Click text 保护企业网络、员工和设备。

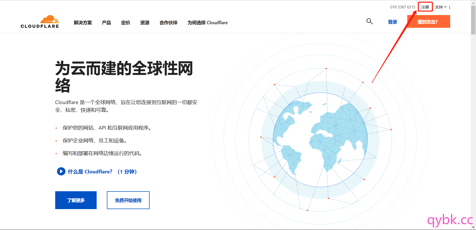coord(95,140)
